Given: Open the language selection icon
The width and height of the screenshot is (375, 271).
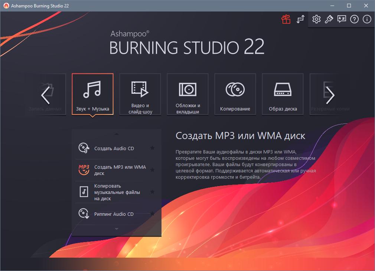Looking at the screenshot, I should pyautogui.click(x=341, y=19).
